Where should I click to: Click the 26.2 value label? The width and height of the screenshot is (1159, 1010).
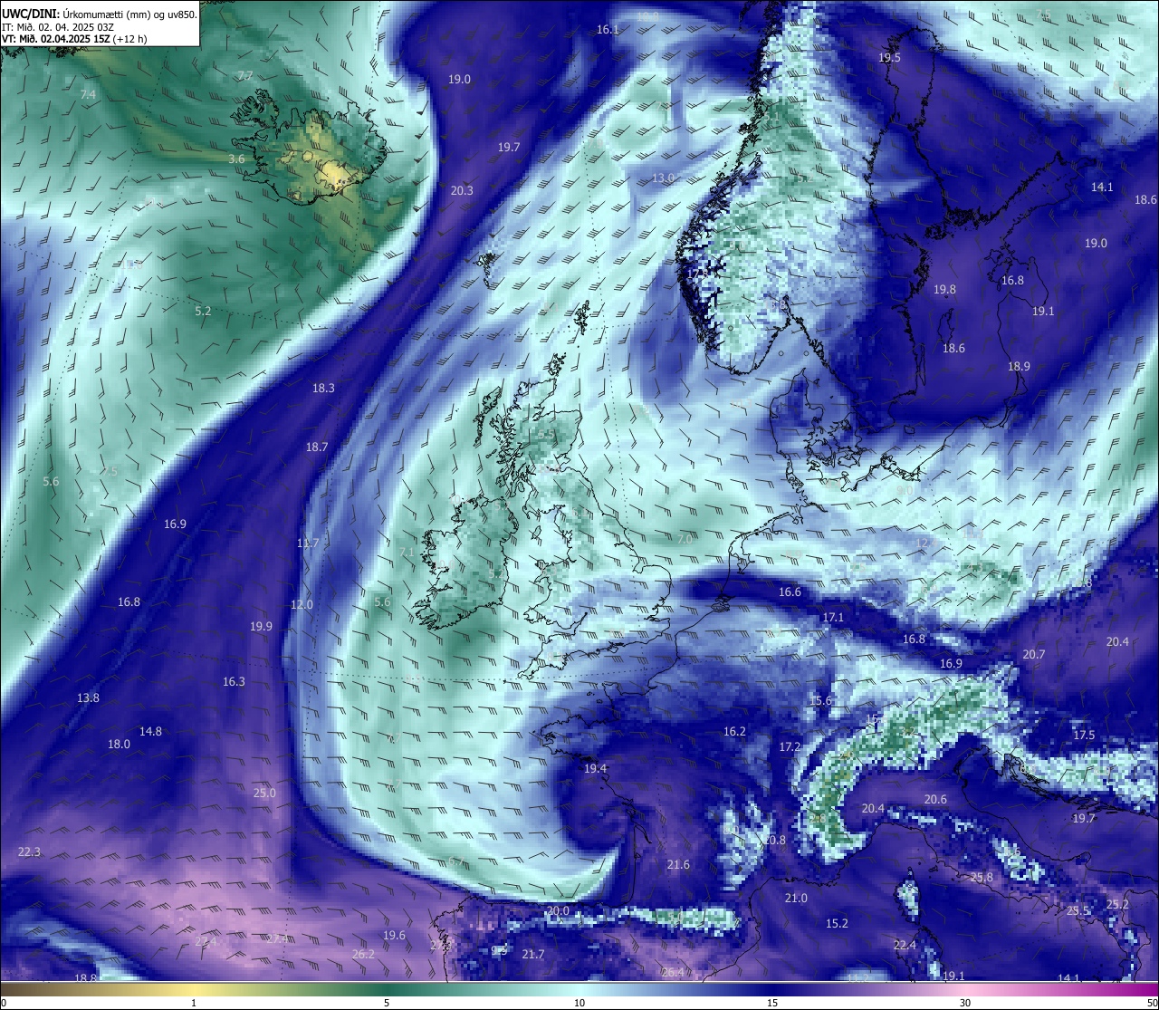[x=363, y=954]
